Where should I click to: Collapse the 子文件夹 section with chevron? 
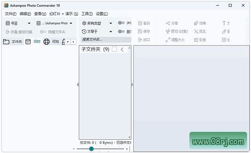pyautogui.click(x=122, y=50)
